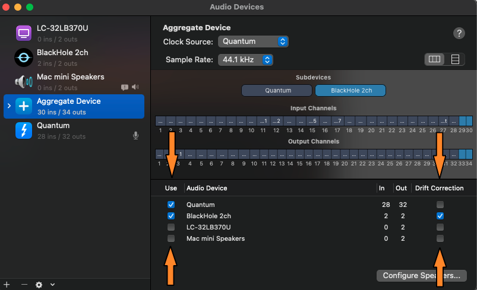Viewport: 477px width, 290px height.
Task: Click the Drift Correction column header
Action: pos(439,188)
